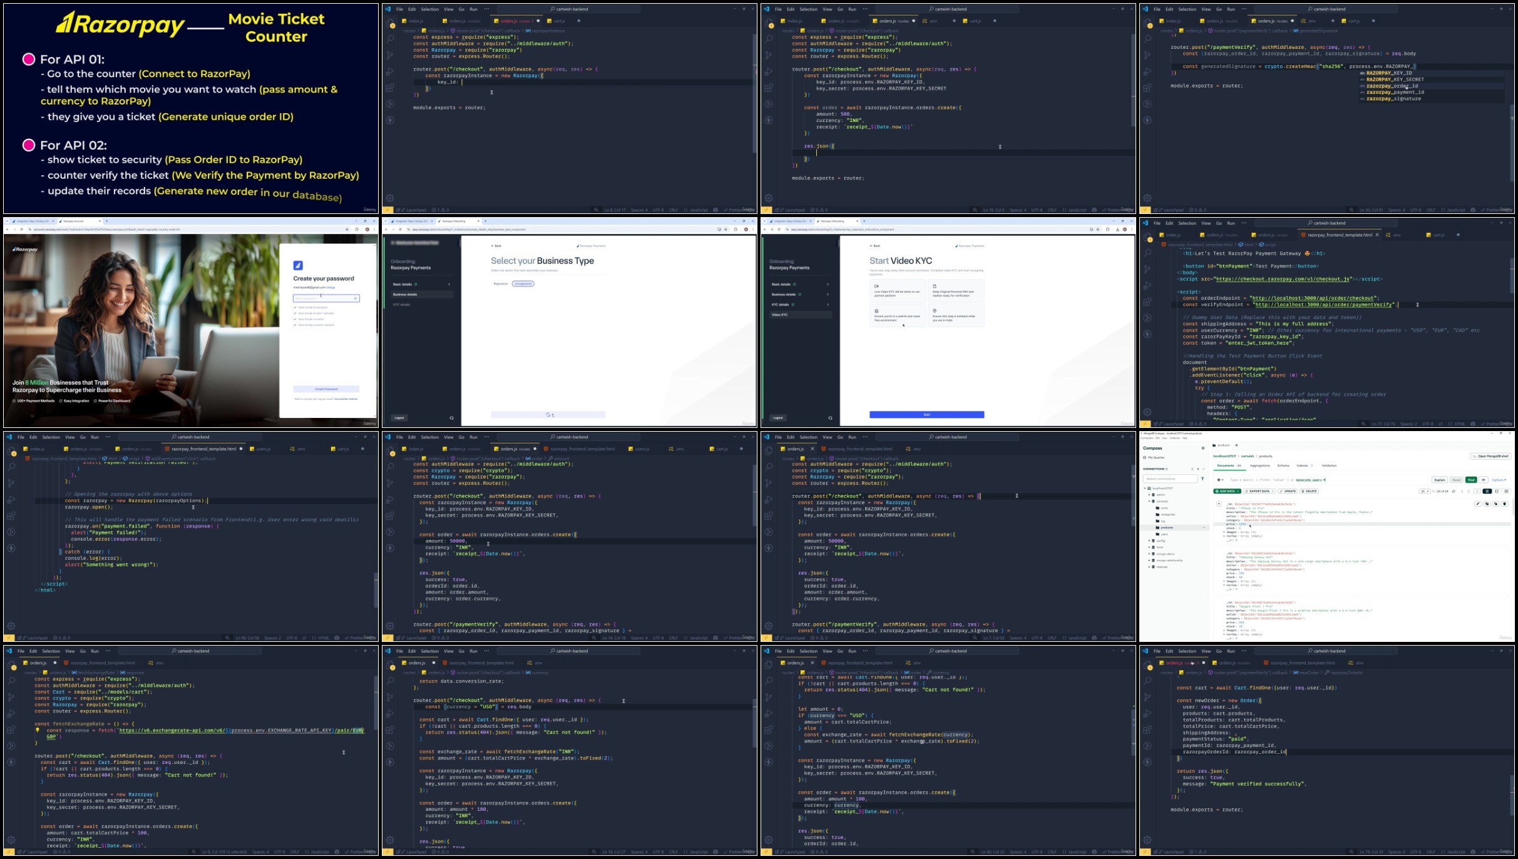Open products collection ellipsis menu in Compass sidebar

coord(1204,527)
